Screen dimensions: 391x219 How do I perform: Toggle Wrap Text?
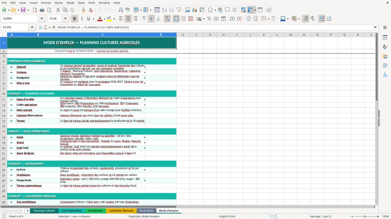tap(167, 19)
